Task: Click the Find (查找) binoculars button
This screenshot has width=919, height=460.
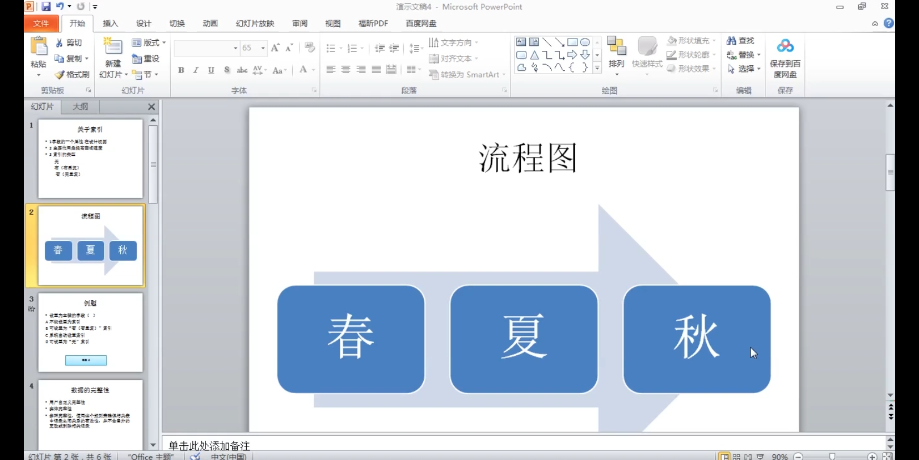Action: click(x=740, y=41)
